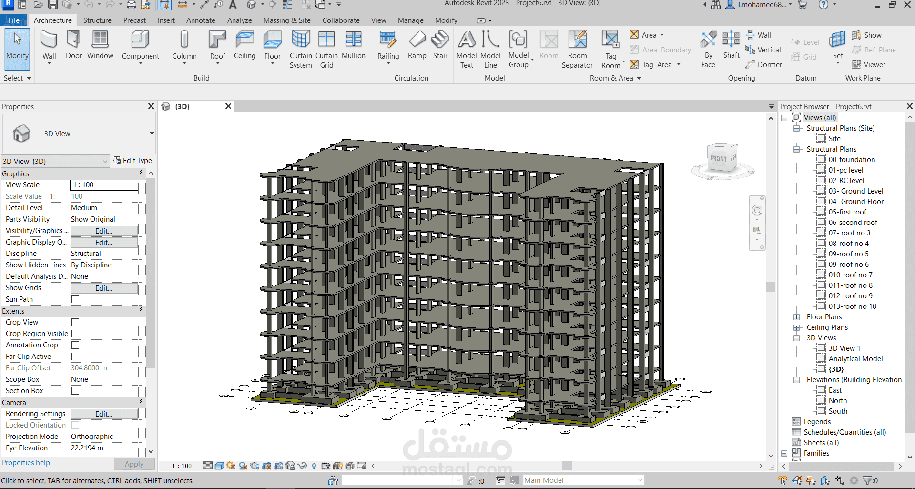915x489 pixels.
Task: Select the Curtain Grid tool
Action: (x=326, y=49)
